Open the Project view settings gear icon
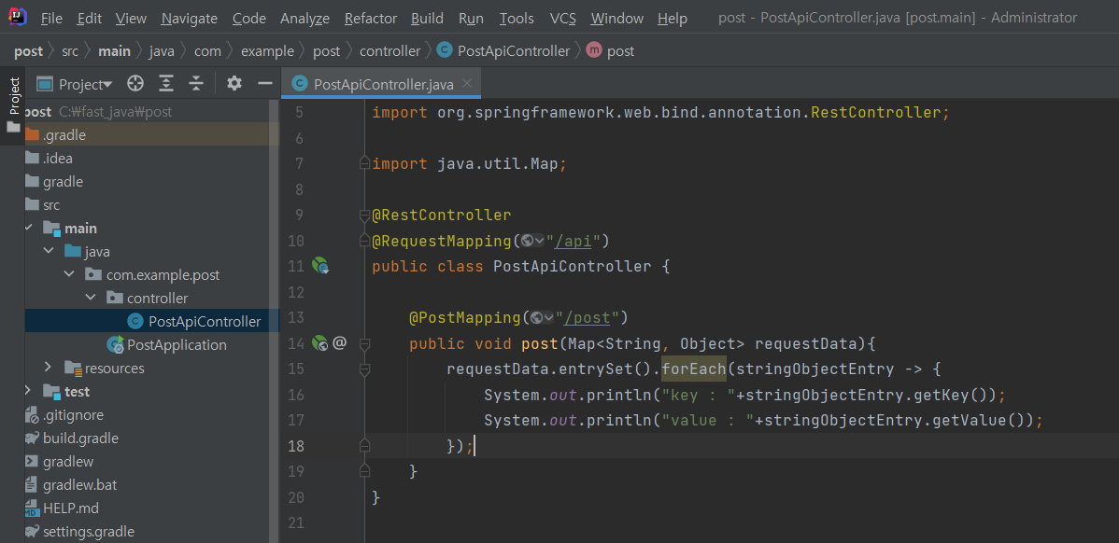The image size is (1119, 543). pyautogui.click(x=234, y=83)
